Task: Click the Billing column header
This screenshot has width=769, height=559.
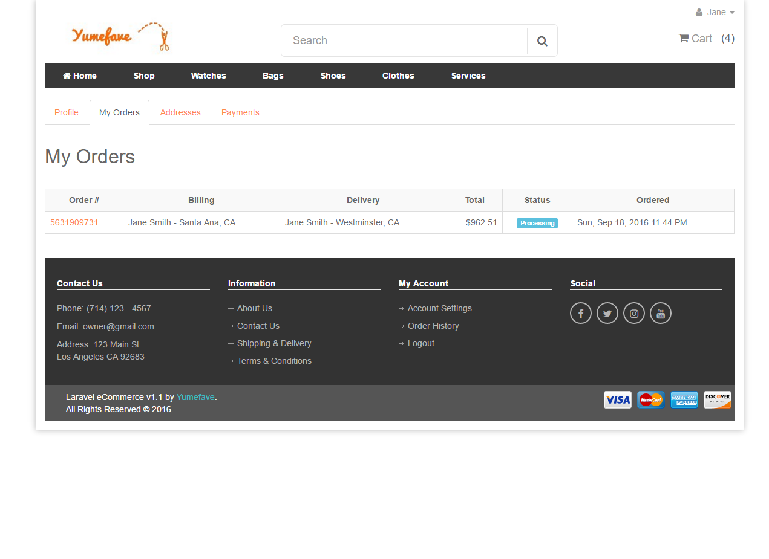Action: (x=201, y=200)
